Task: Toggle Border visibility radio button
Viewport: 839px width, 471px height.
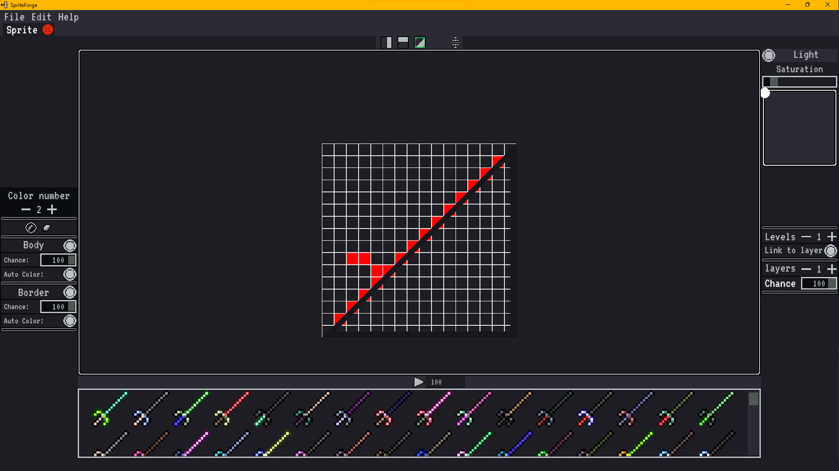Action: coord(70,292)
